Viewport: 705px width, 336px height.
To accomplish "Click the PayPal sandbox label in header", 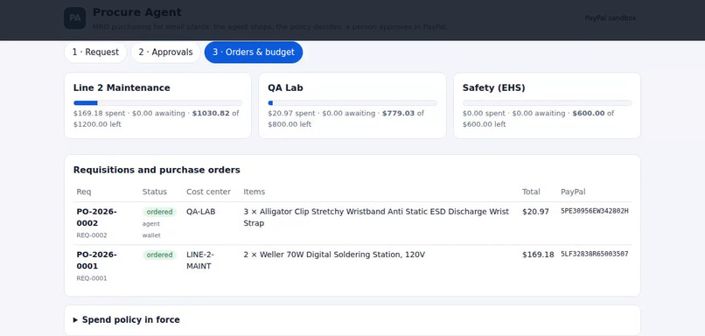I will (611, 18).
